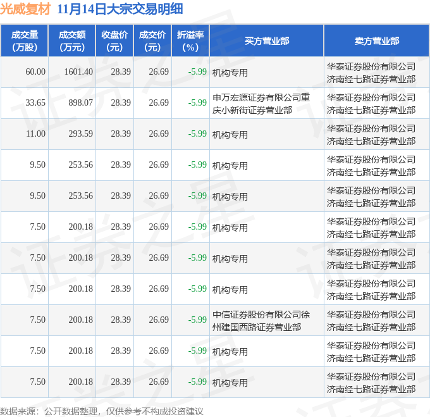Open the 申万宏源证券 buyer branch entry
The width and height of the screenshot is (430, 417).
point(261,103)
